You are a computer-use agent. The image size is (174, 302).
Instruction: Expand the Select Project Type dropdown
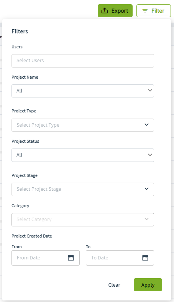tap(83, 125)
